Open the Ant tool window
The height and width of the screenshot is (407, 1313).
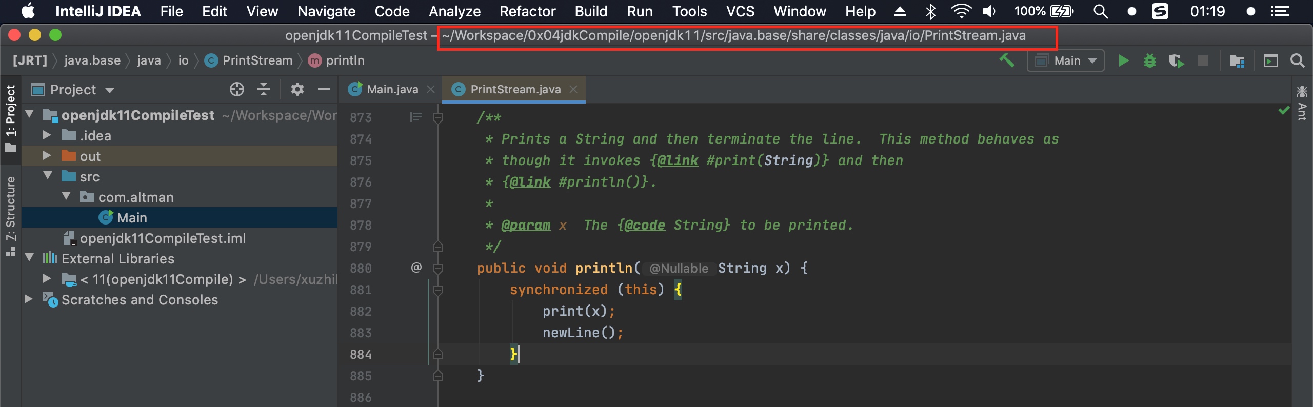pyautogui.click(x=1302, y=104)
